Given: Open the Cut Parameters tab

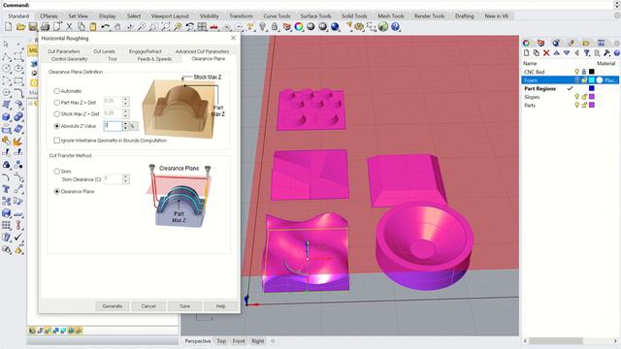Looking at the screenshot, I should tap(64, 51).
